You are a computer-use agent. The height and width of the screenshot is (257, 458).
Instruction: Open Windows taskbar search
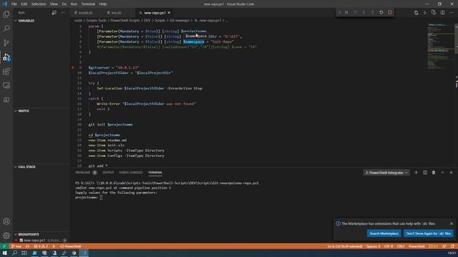point(14,253)
